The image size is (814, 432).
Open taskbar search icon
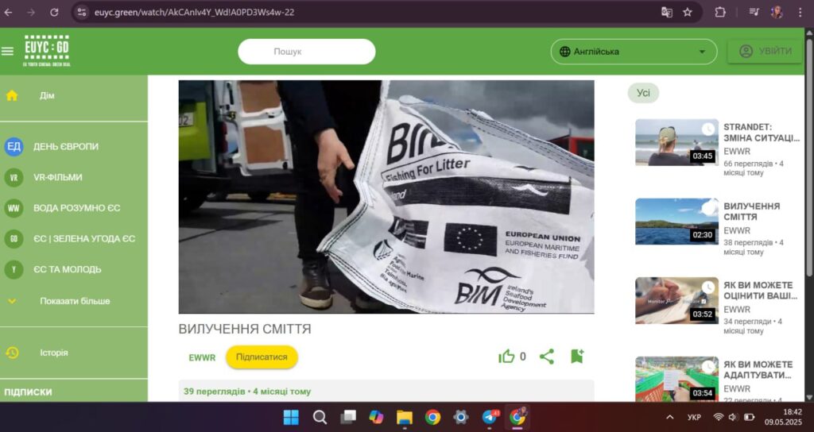320,417
